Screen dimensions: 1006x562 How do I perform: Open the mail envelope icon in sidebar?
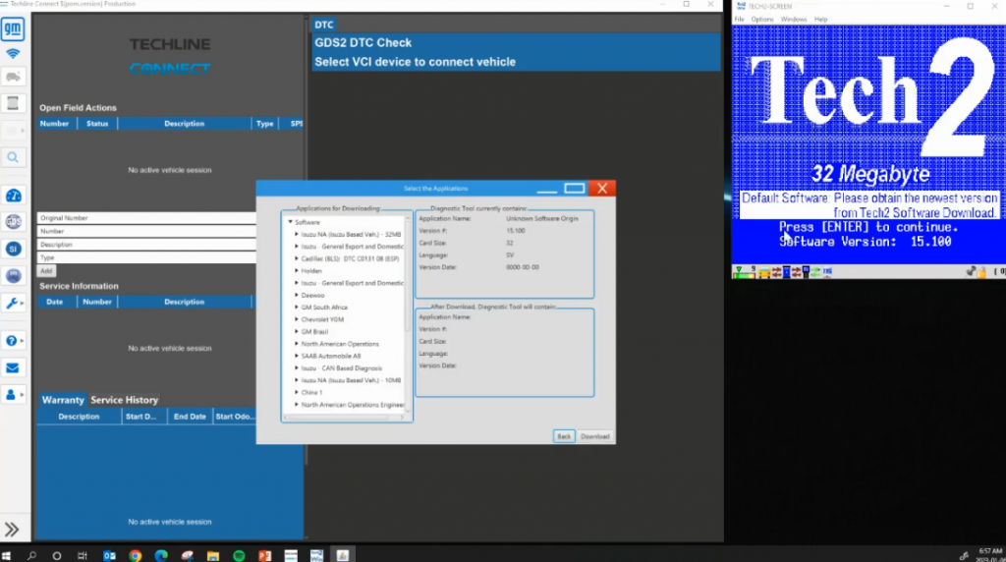[x=13, y=368]
